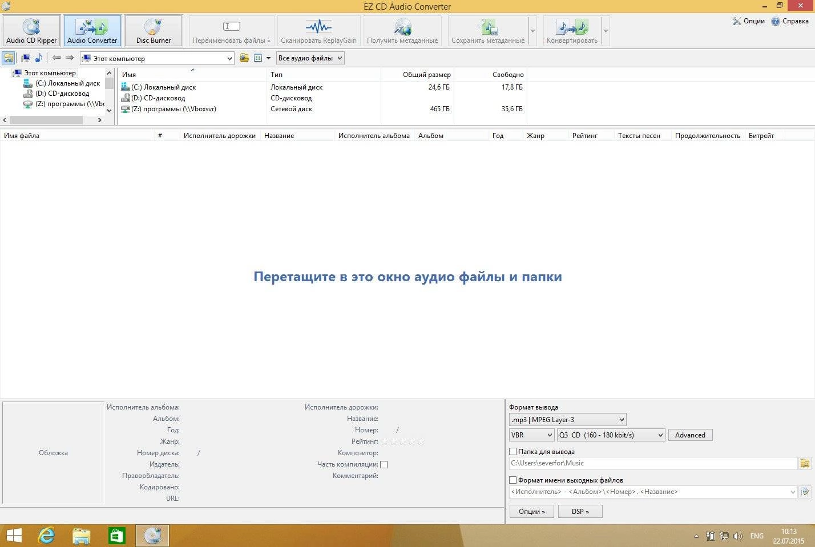The image size is (815, 547).
Task: Sort file list by Тип column
Action: point(324,75)
